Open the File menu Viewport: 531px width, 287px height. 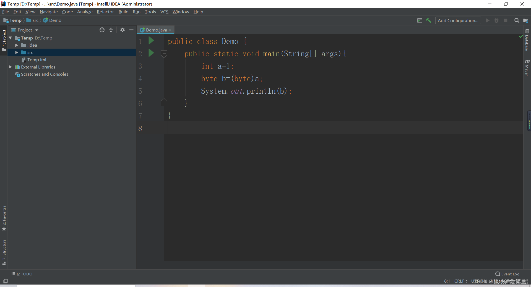point(6,12)
